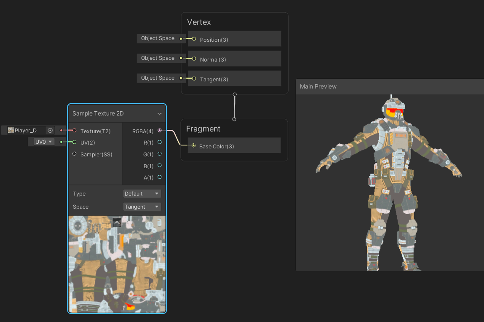Select the Object Space label for Tangent
This screenshot has height=322, width=484.
(x=158, y=78)
